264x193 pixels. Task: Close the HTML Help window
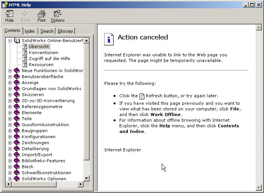(259, 5)
